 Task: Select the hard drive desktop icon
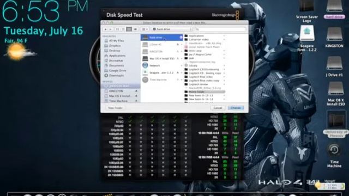[x=334, y=9]
